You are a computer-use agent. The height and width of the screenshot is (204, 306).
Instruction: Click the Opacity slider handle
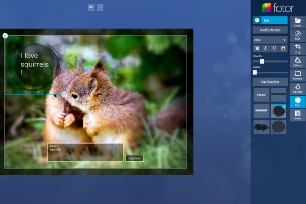262,62
